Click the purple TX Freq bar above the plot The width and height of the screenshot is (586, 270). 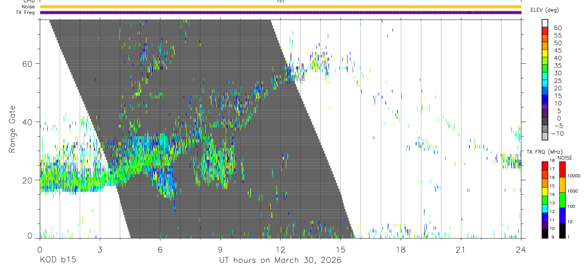(x=280, y=12)
